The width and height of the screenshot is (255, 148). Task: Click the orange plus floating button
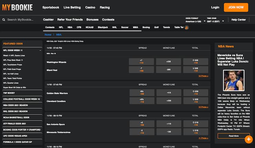[248, 139]
